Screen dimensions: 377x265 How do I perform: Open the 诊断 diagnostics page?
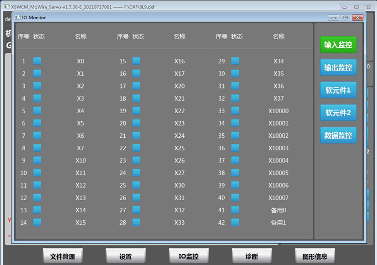pyautogui.click(x=252, y=256)
